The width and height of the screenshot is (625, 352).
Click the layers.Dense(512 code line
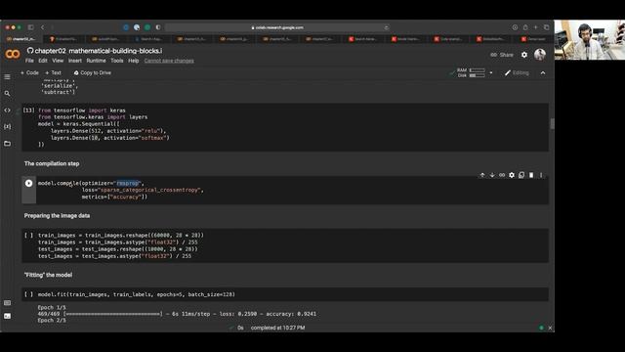[x=108, y=131]
